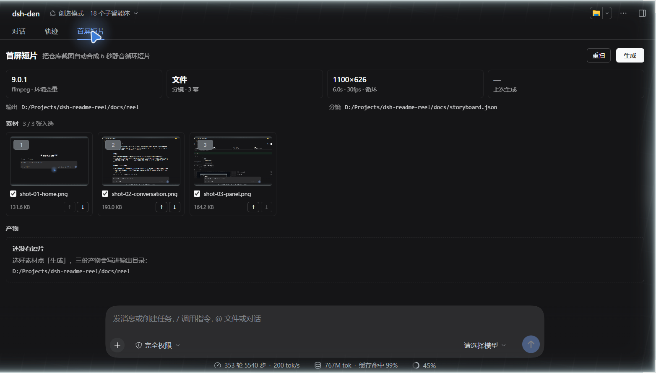Open the folder icon in the header
Image resolution: width=656 pixels, height=373 pixels.
coord(596,13)
